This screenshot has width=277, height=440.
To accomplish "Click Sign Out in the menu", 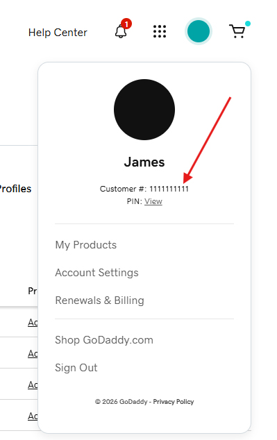I will pos(76,368).
